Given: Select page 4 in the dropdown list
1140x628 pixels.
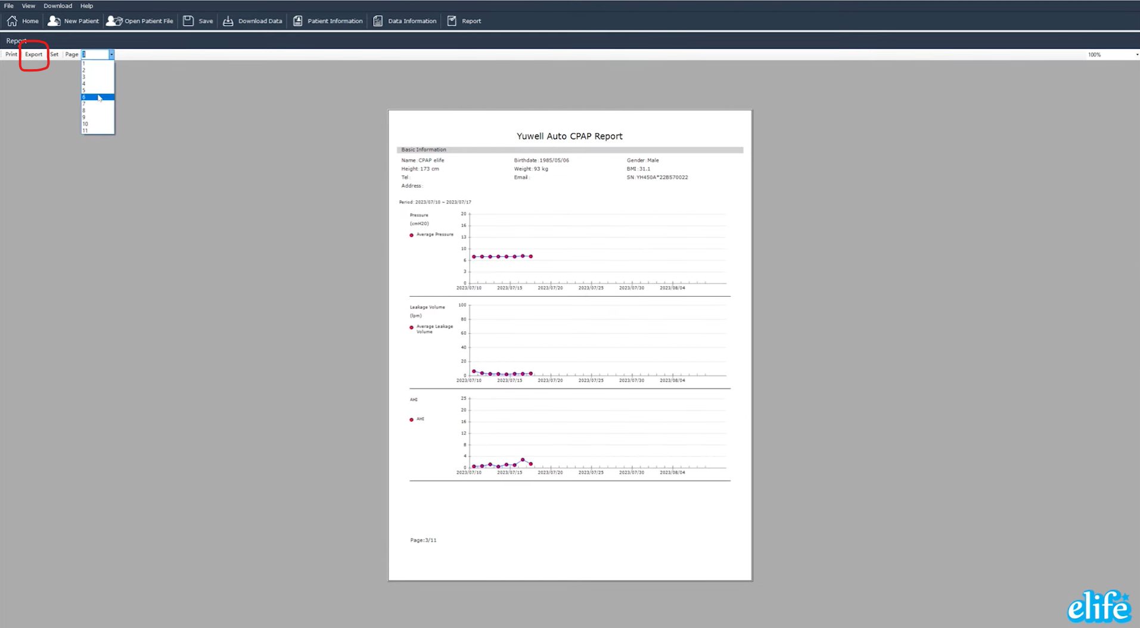Looking at the screenshot, I should pos(98,83).
